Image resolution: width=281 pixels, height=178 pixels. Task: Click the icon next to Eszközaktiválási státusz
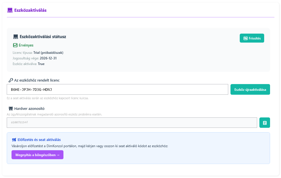tap(16, 37)
